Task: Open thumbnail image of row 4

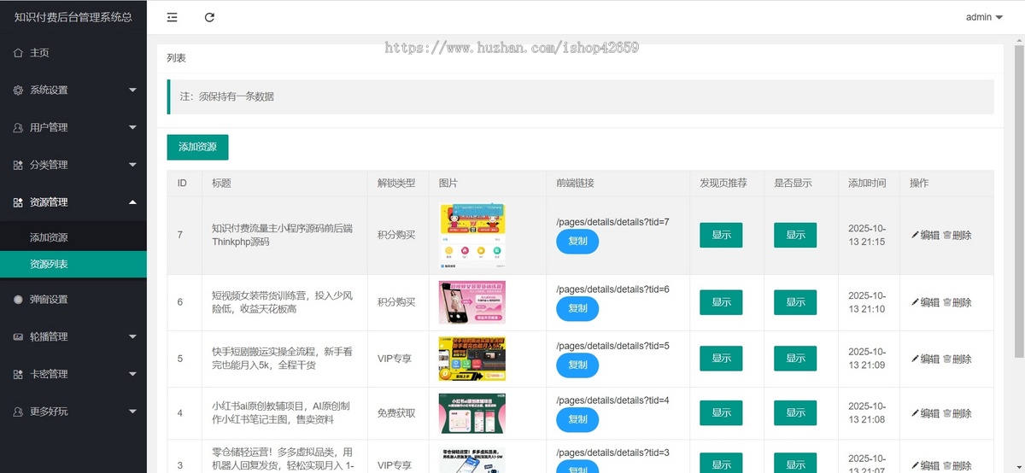Action: [472, 413]
